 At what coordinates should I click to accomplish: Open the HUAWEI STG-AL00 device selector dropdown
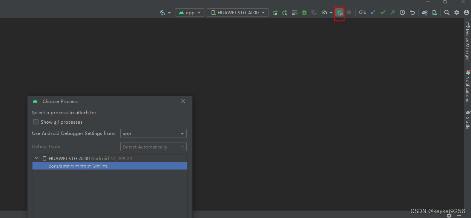coord(237,12)
